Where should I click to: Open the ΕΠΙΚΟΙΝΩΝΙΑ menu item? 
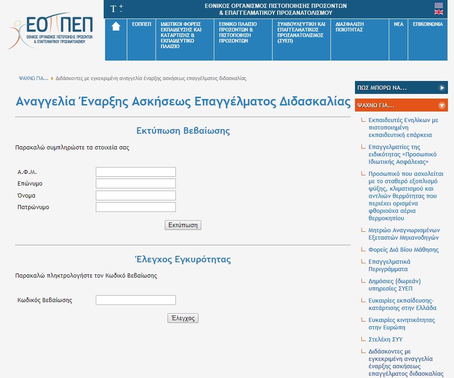click(428, 24)
